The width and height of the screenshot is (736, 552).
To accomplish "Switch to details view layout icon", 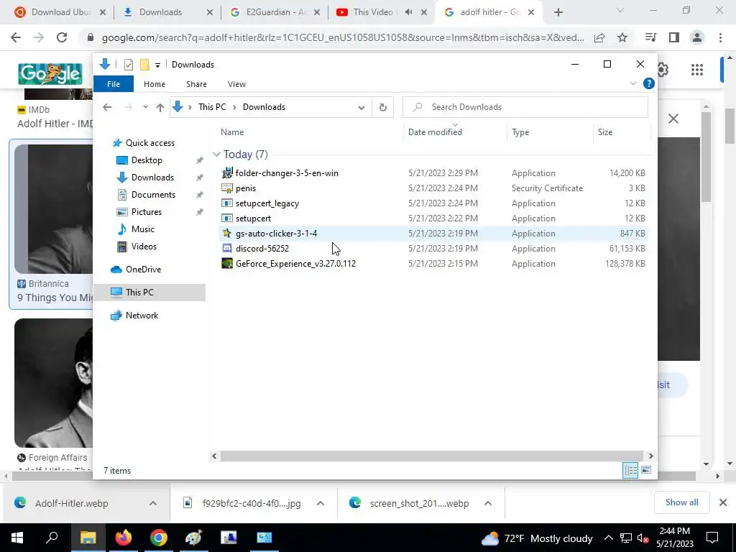I will click(x=630, y=470).
